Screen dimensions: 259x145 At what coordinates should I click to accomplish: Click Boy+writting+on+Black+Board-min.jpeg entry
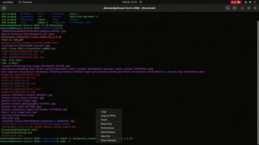(28, 34)
